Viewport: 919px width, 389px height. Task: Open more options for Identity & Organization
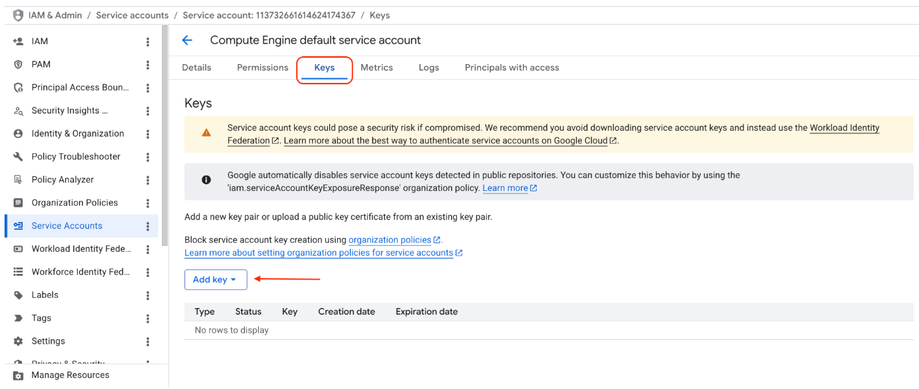[x=148, y=134]
